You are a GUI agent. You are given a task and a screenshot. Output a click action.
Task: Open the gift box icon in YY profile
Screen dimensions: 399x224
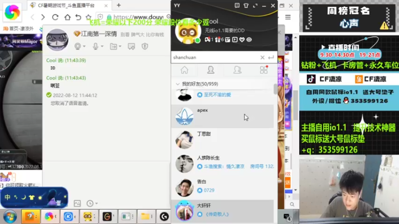(217, 40)
